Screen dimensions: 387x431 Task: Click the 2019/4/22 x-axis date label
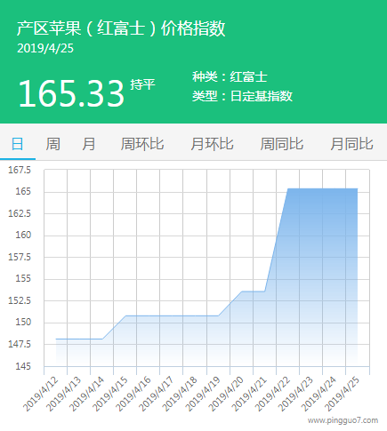tap(273, 394)
